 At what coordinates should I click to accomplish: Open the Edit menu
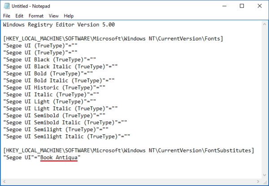[19, 16]
